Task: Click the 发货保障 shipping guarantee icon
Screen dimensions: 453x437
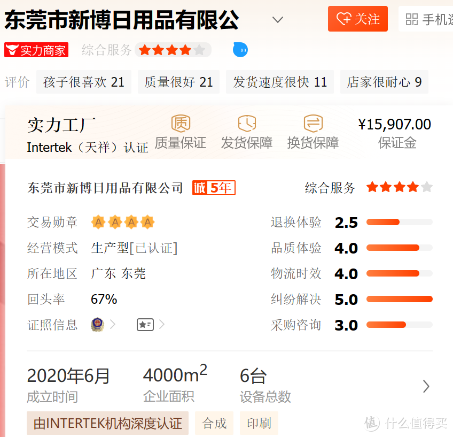Action: pyautogui.click(x=247, y=123)
